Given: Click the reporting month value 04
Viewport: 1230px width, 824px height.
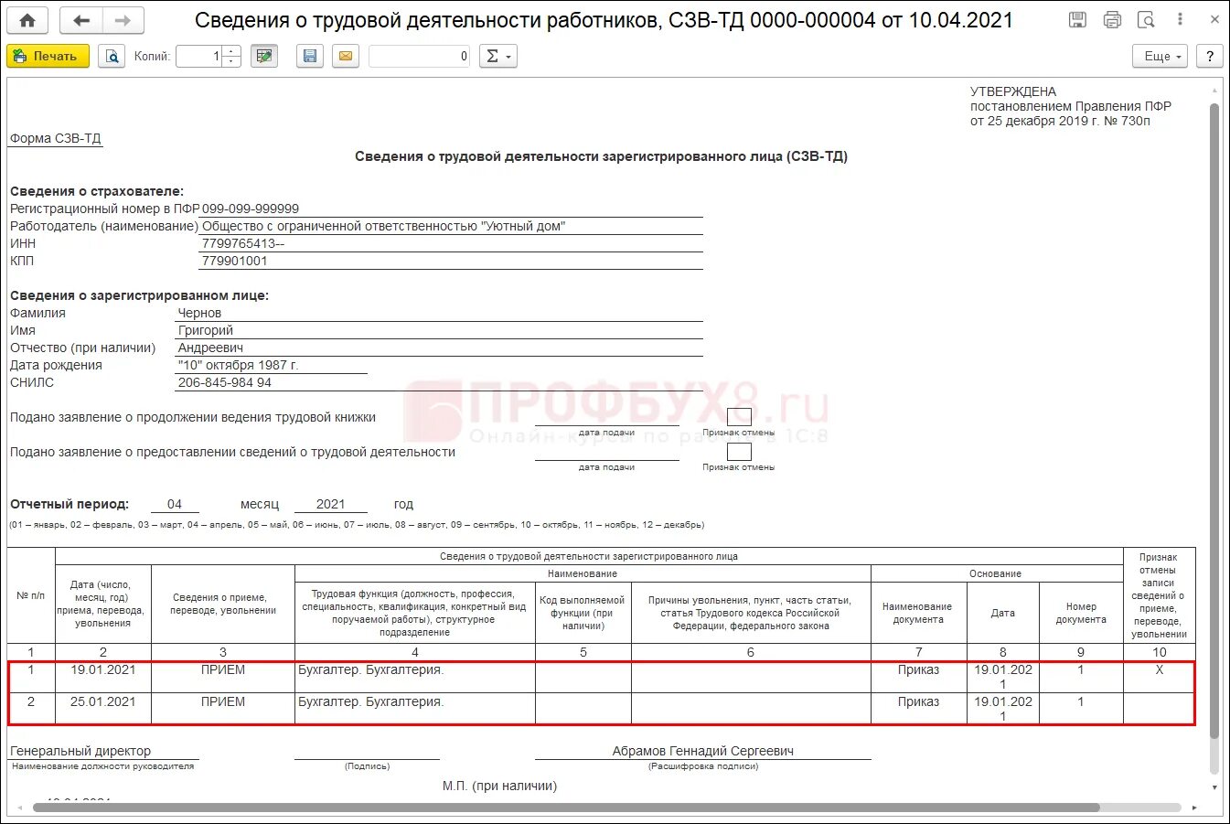Looking at the screenshot, I should tap(175, 504).
